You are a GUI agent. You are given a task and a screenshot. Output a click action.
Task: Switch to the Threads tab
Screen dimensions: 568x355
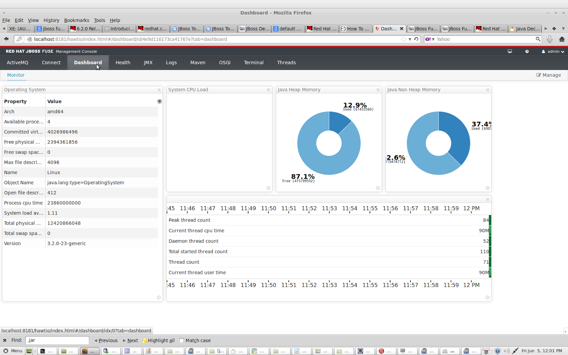[286, 62]
